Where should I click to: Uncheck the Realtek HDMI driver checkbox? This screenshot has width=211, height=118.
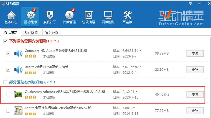8,70
